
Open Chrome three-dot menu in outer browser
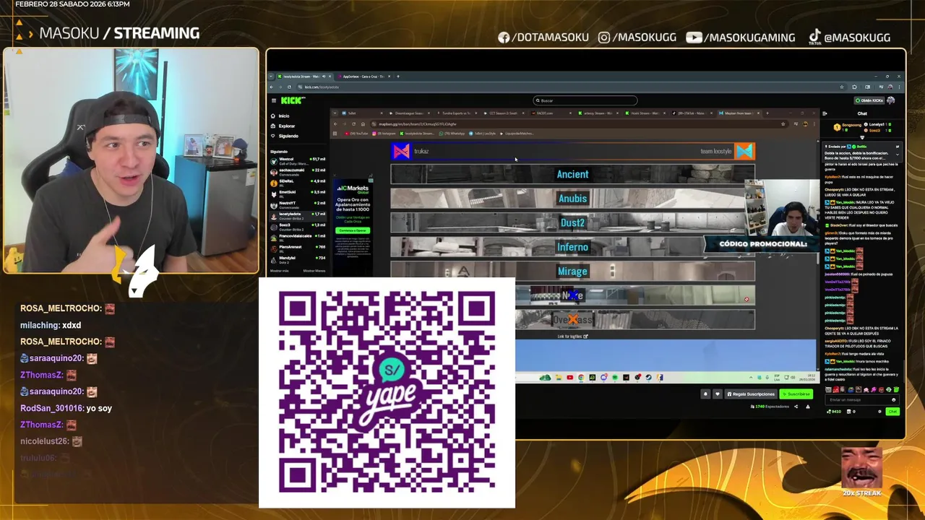tap(899, 87)
